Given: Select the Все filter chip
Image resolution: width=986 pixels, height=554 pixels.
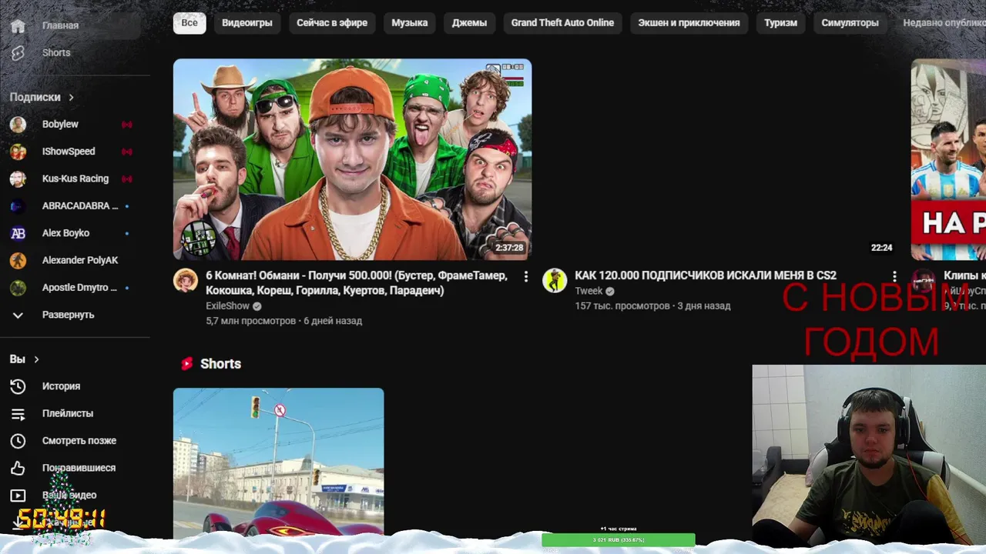Looking at the screenshot, I should 189,23.
